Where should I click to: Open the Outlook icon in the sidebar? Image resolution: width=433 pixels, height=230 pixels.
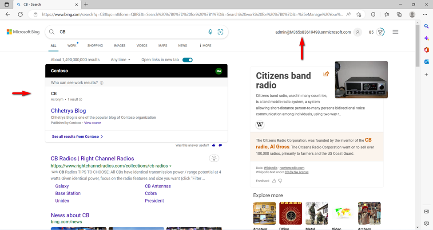(x=426, y=62)
